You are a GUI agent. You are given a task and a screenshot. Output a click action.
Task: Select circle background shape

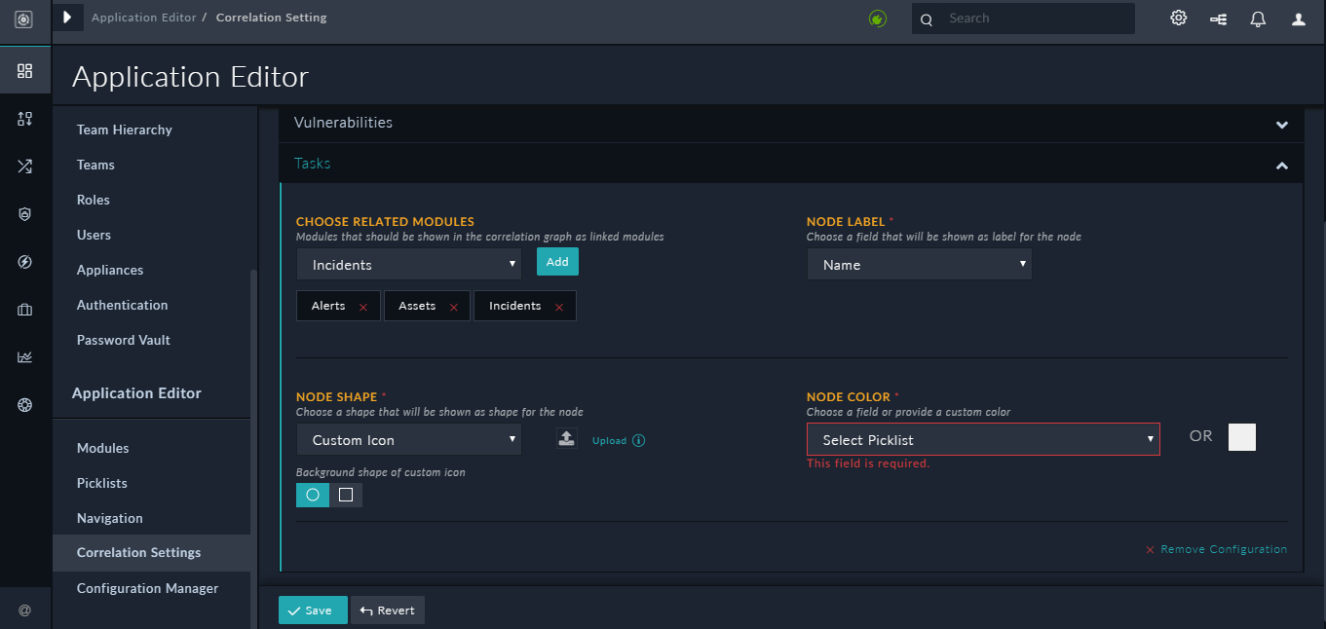313,495
